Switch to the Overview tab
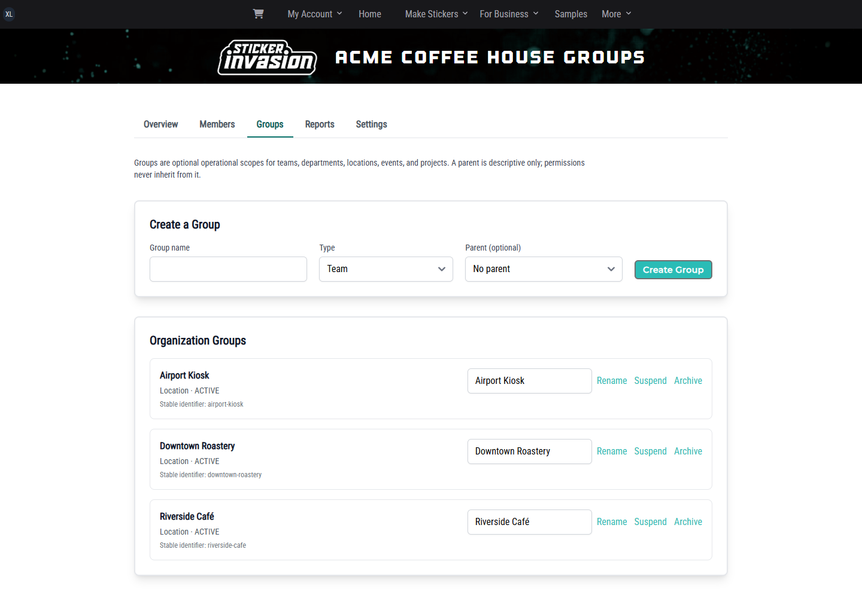This screenshot has width=862, height=598. pos(160,124)
